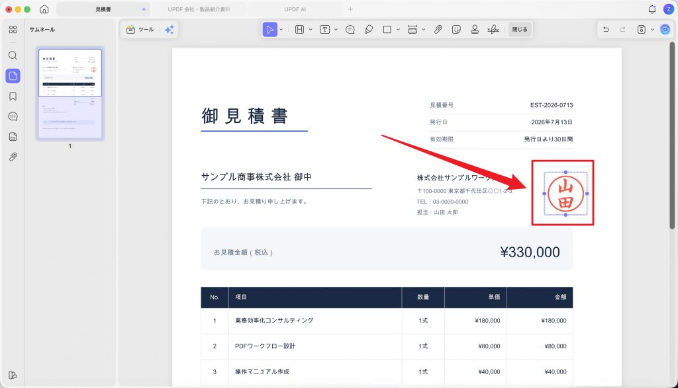Click the paperclip attach file tool in toolbar
Viewport: 678px width, 388px height.
[x=438, y=29]
